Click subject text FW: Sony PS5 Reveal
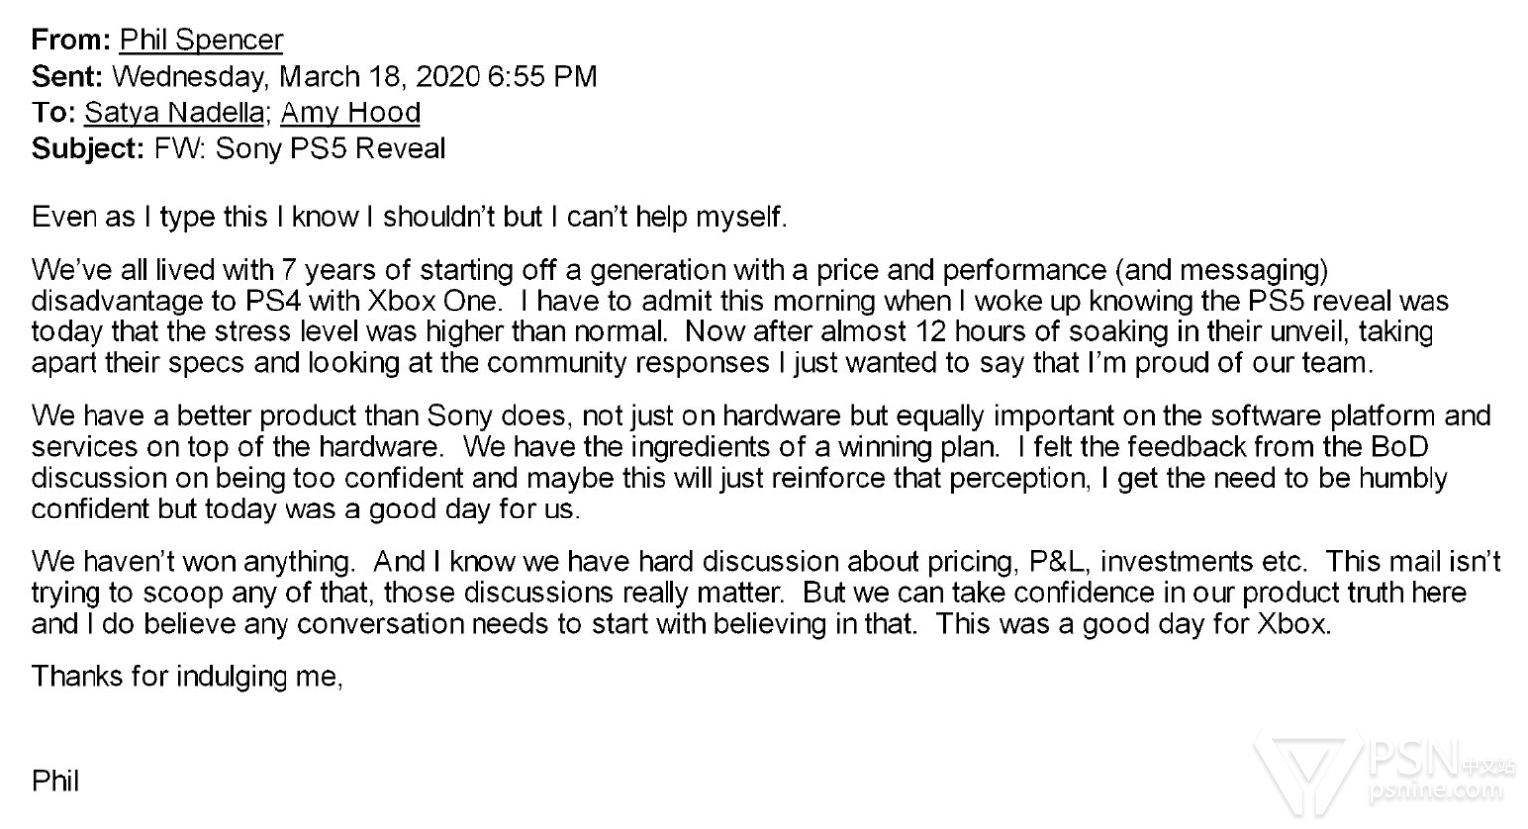1528x829 pixels. coord(300,149)
